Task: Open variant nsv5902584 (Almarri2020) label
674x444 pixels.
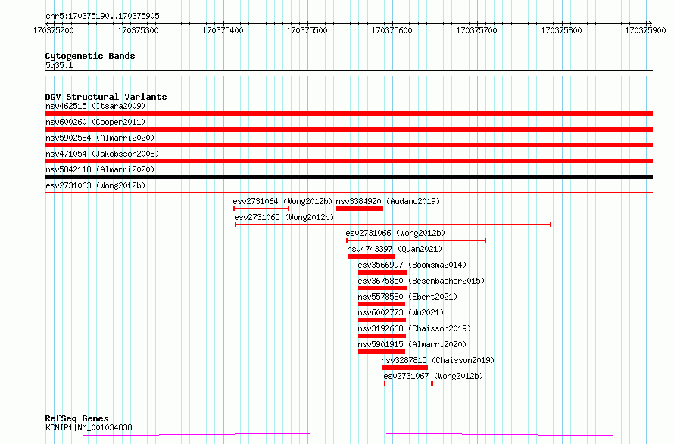Action: pos(100,138)
